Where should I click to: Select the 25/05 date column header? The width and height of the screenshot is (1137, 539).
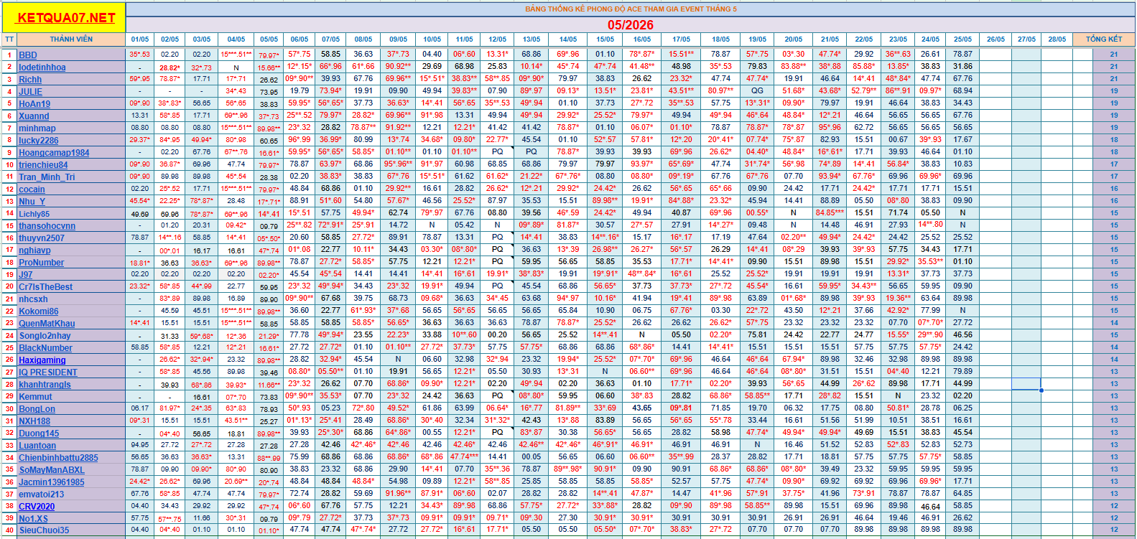(x=963, y=39)
